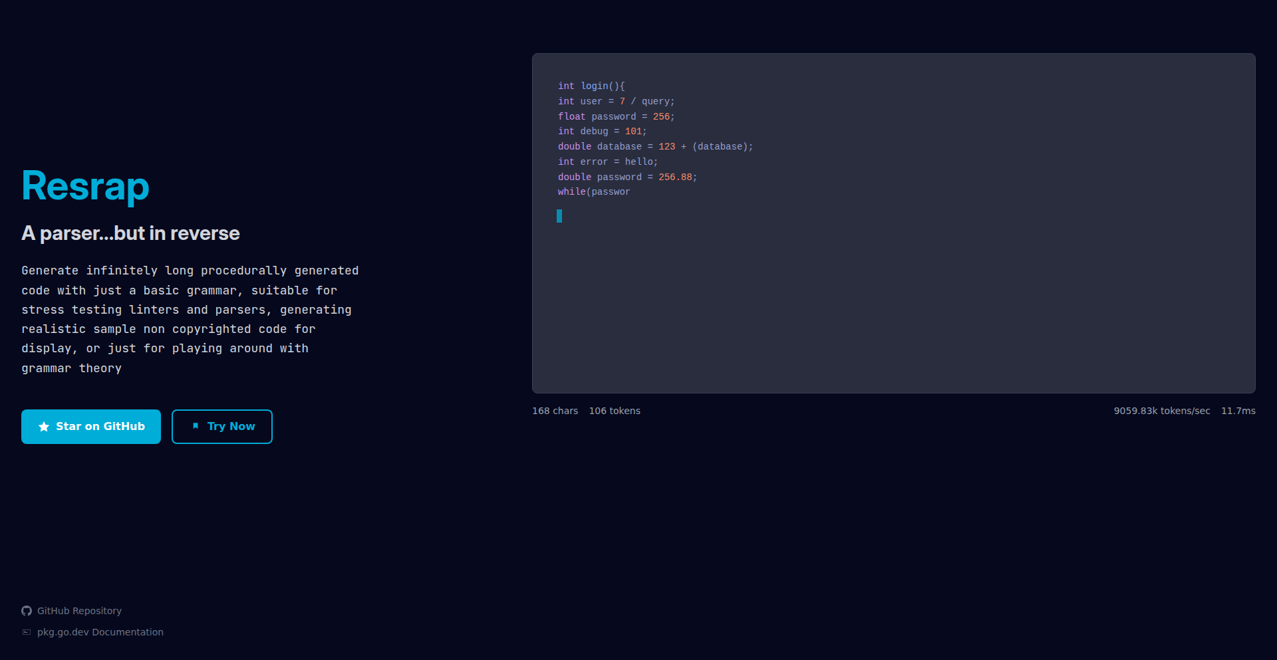Screen dimensions: 1277x660
Task: Click the 'int login(){' code line
Action: pos(591,86)
